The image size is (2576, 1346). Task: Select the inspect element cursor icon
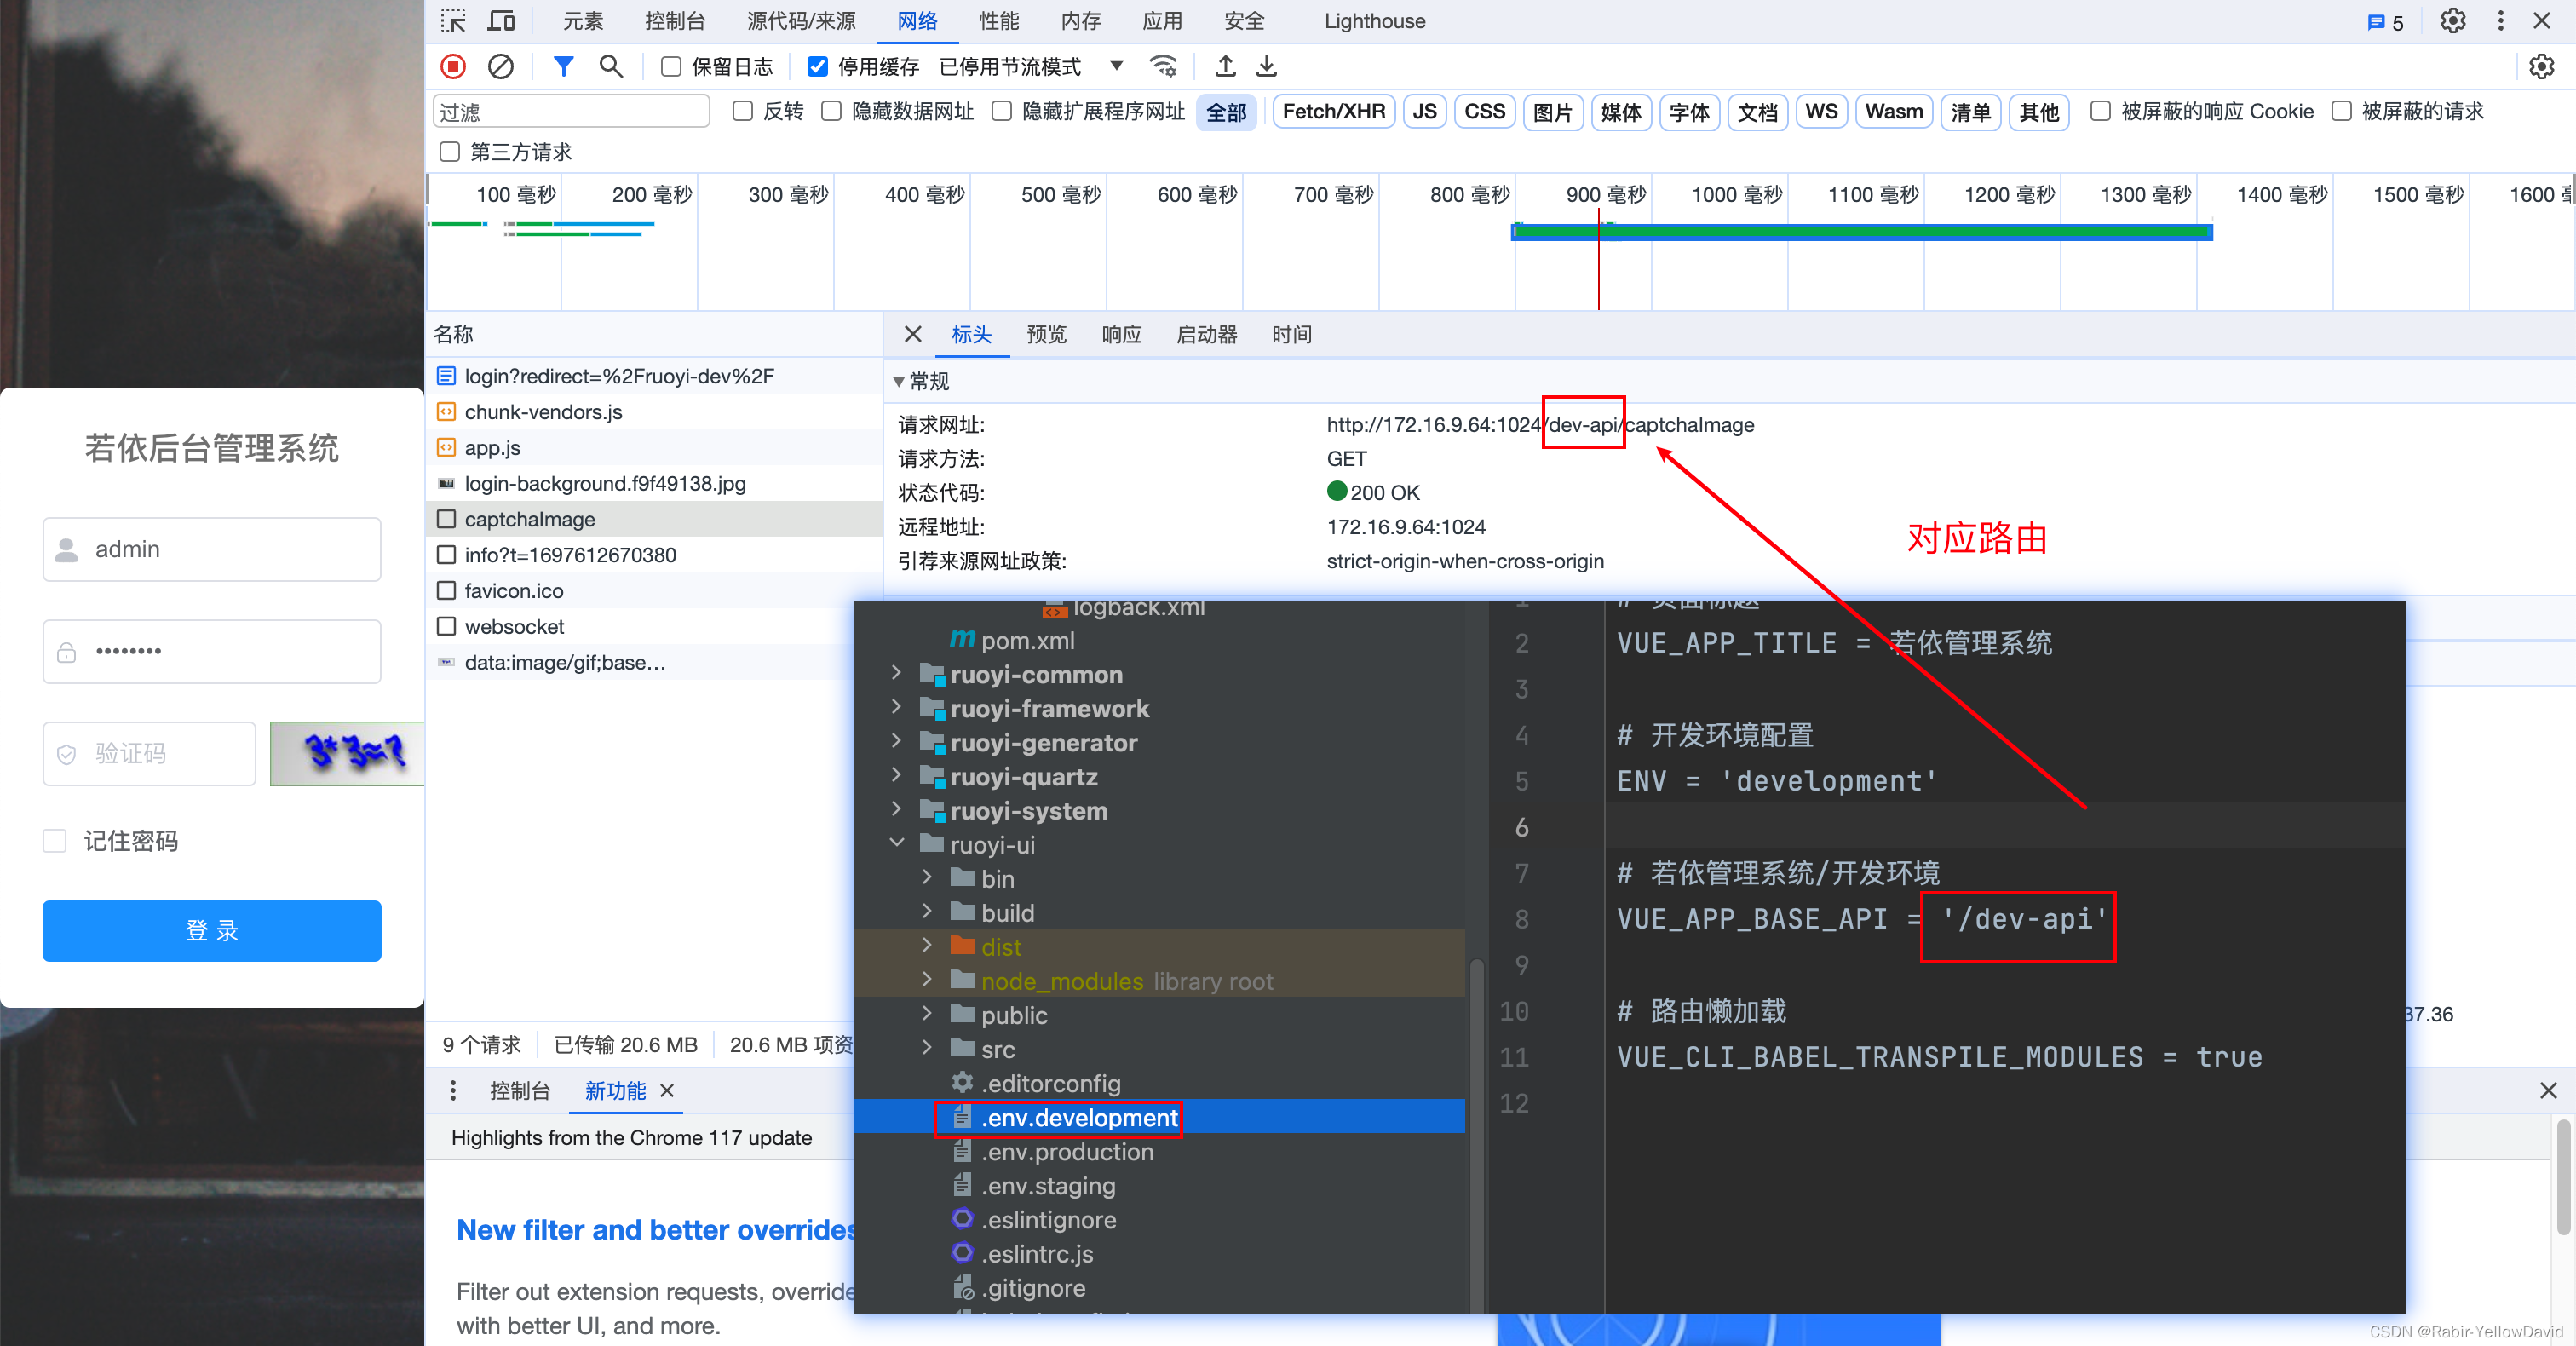(x=453, y=21)
